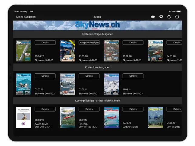Open Details for HELICO-SkyHeli-130-2017
This screenshot has width=195, height=146.
coord(89,109)
